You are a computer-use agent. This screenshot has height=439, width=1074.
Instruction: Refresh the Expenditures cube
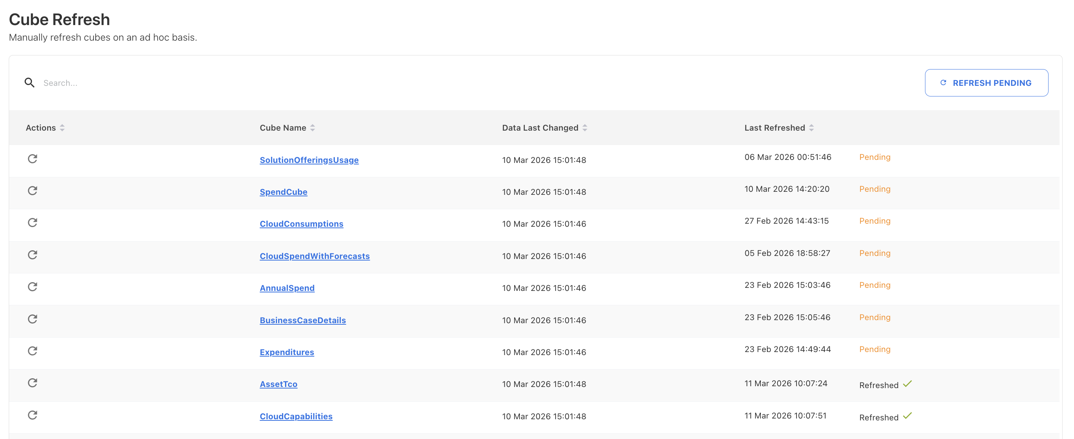[x=33, y=351]
